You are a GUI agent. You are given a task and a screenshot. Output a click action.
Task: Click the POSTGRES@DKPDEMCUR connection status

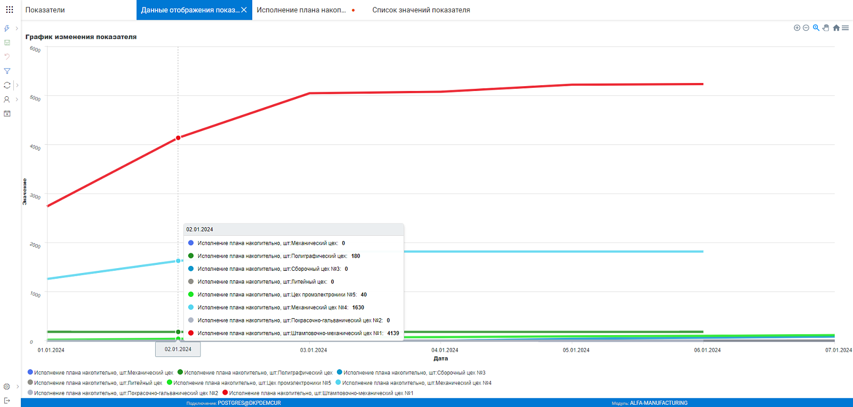tap(249, 403)
